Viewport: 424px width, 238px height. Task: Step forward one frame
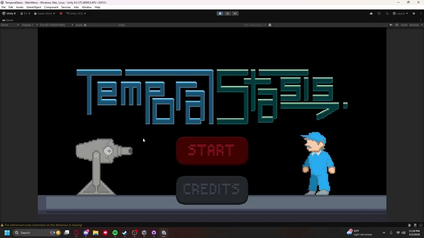click(x=235, y=14)
